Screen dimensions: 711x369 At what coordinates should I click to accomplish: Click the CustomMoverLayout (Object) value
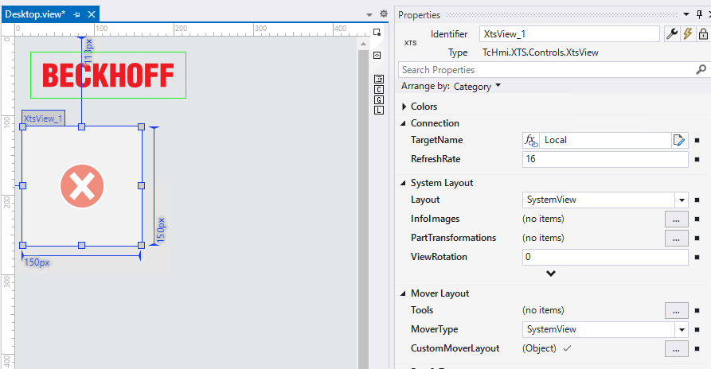point(539,348)
